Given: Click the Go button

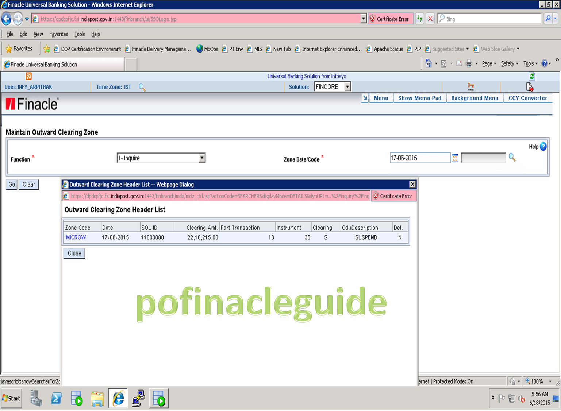Looking at the screenshot, I should [x=11, y=184].
